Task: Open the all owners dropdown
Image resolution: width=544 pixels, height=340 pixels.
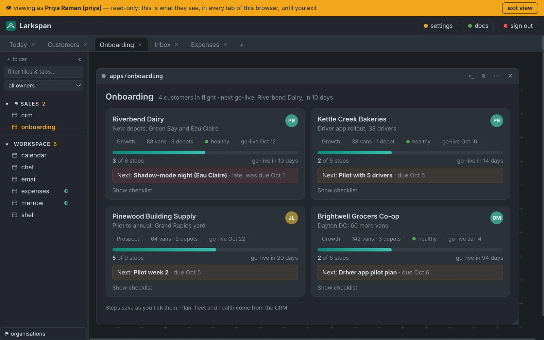Action: (x=44, y=86)
